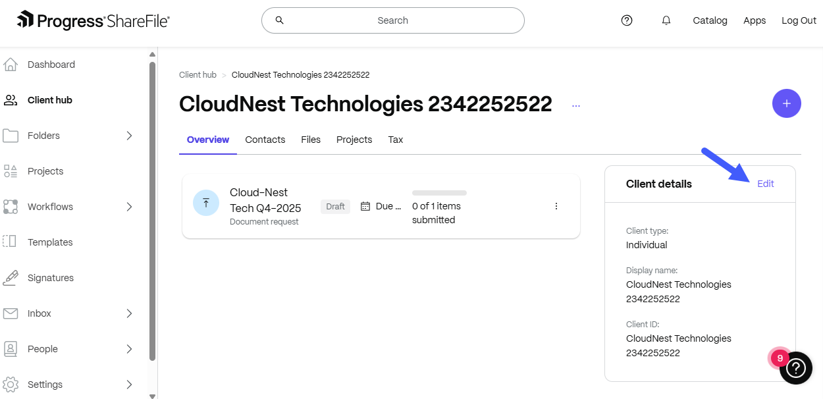Switch to the Contacts tab
Image resolution: width=823 pixels, height=399 pixels.
tap(265, 140)
